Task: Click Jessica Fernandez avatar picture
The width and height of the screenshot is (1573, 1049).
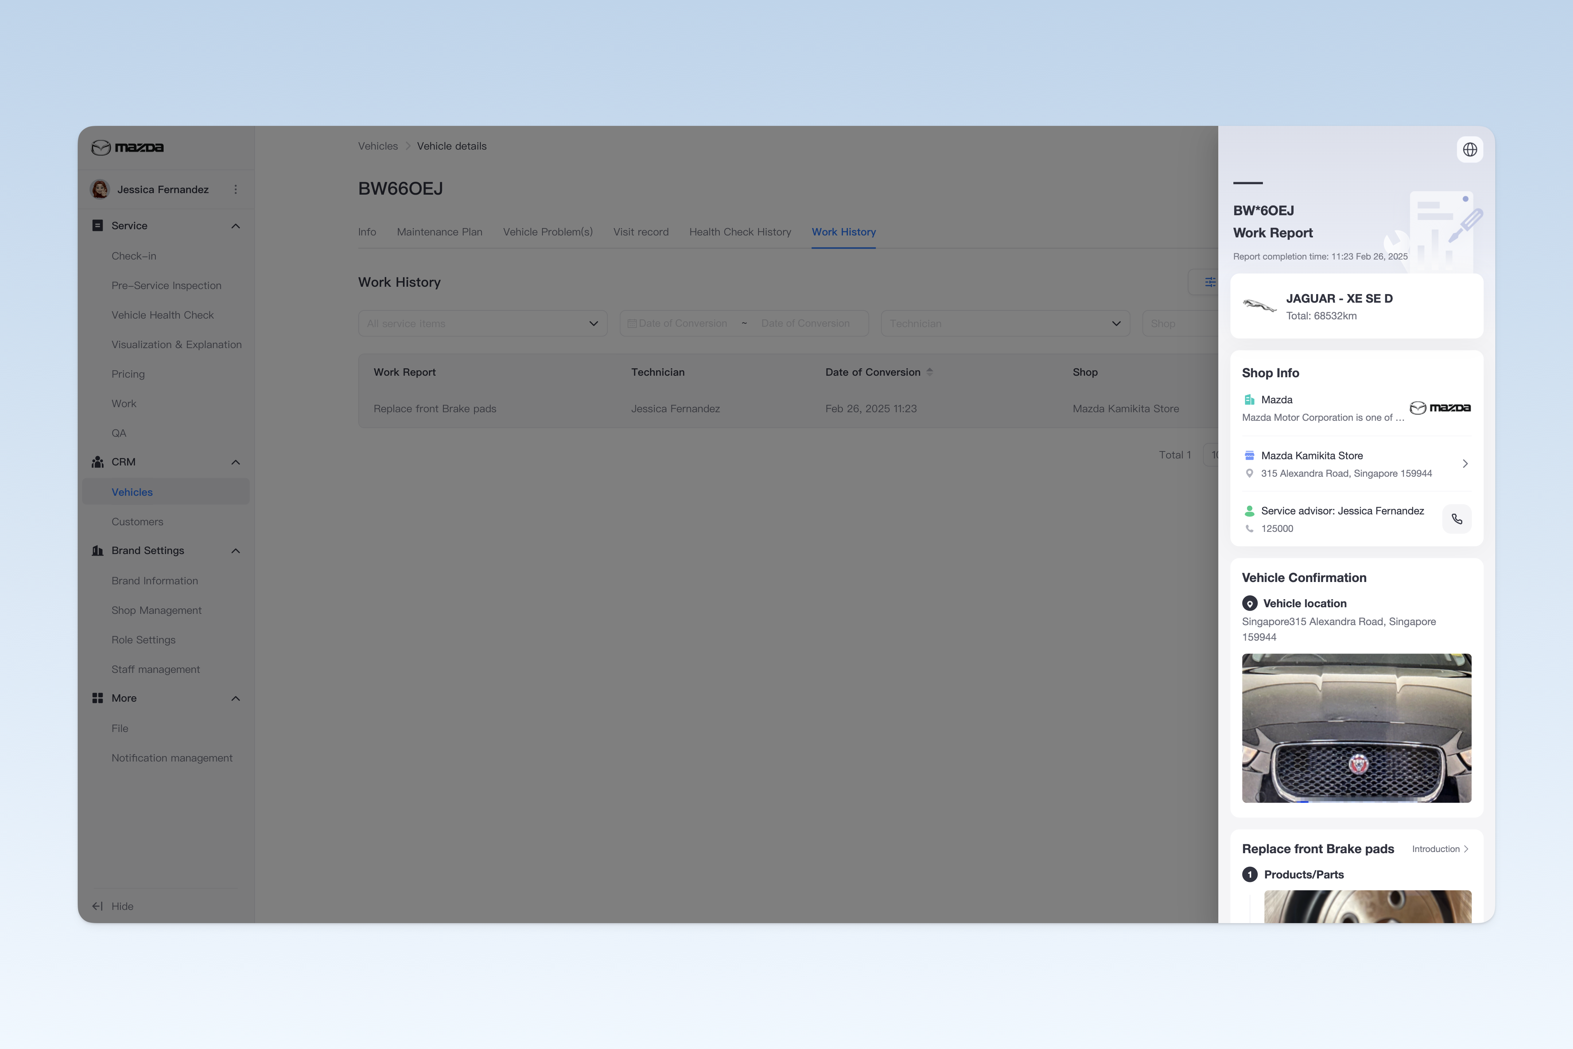Action: [100, 189]
